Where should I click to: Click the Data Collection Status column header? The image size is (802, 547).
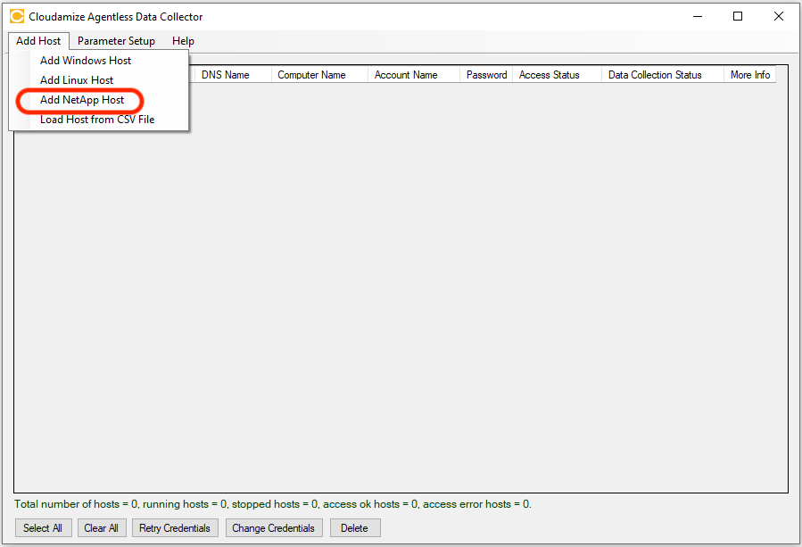click(x=662, y=75)
